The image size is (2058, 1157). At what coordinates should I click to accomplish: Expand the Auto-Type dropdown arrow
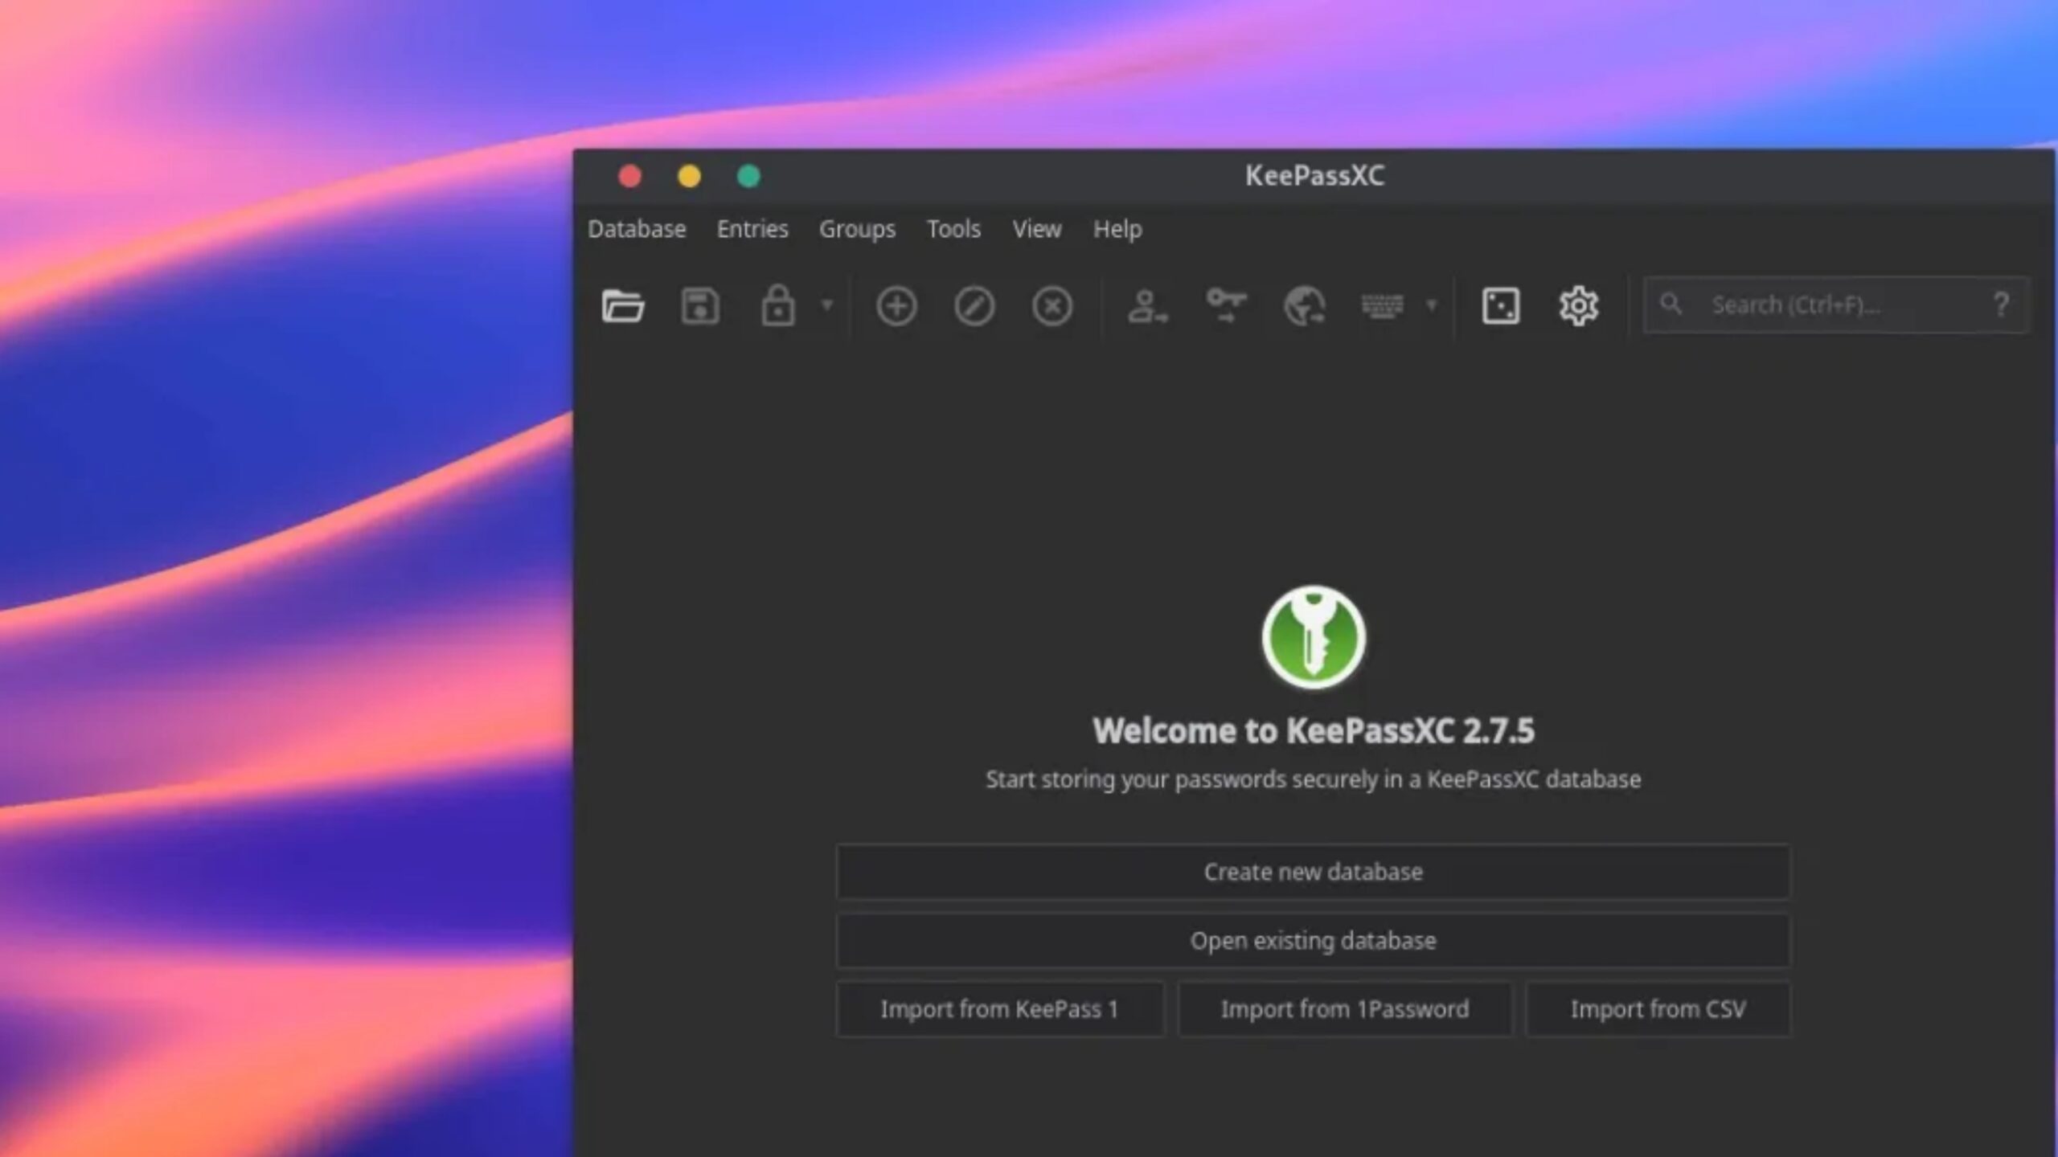1431,305
